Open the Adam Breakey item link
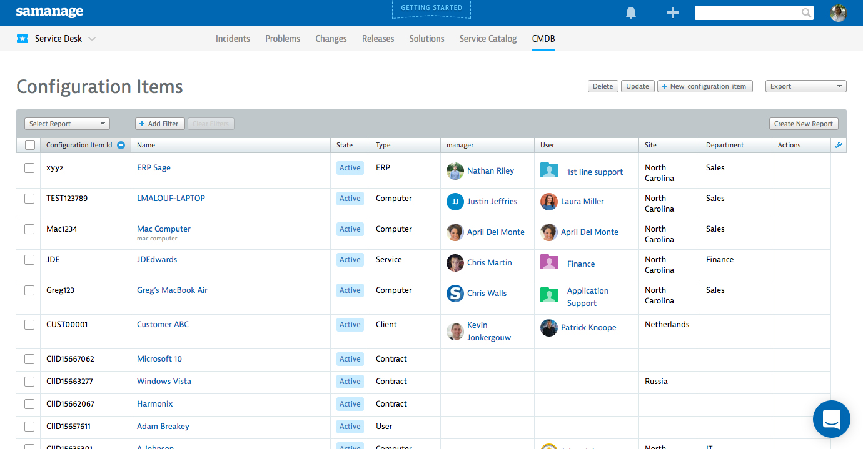 point(163,427)
